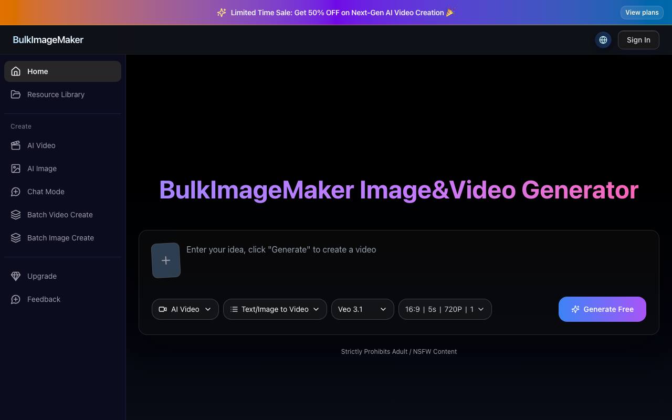Open the 16:9 | 5s | 720P settings dropdown
Image resolution: width=672 pixels, height=420 pixels.
tap(445, 309)
